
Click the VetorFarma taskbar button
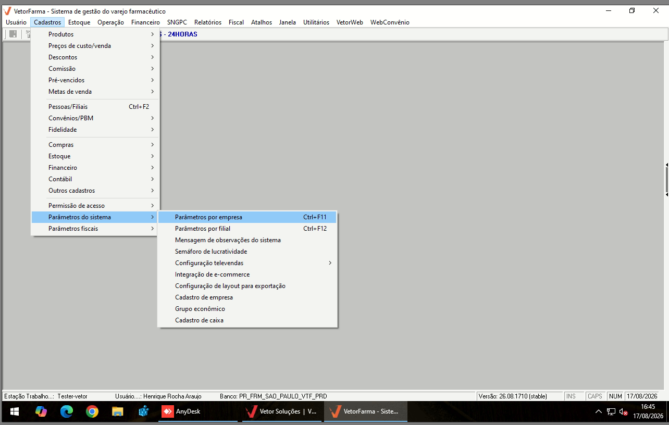pyautogui.click(x=366, y=411)
